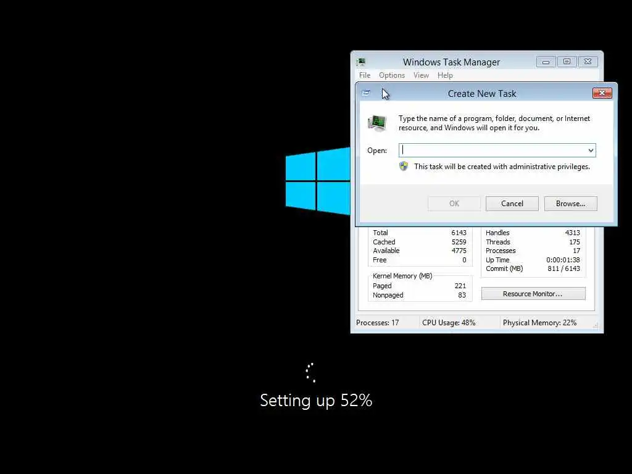Screen dimensions: 632x474
Task: Select the 'CPU Usage: 48%' status entry
Action: tap(449, 323)
